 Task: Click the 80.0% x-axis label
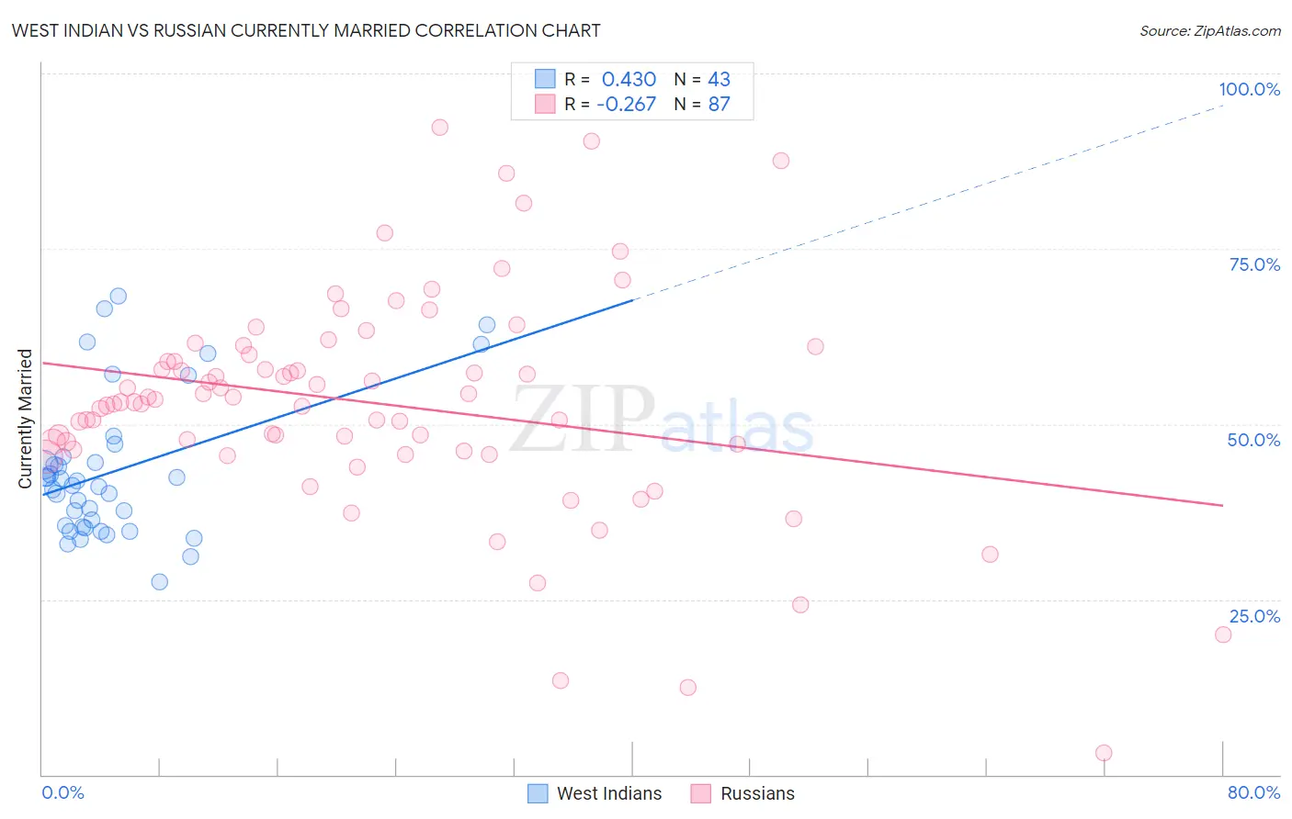(1253, 792)
